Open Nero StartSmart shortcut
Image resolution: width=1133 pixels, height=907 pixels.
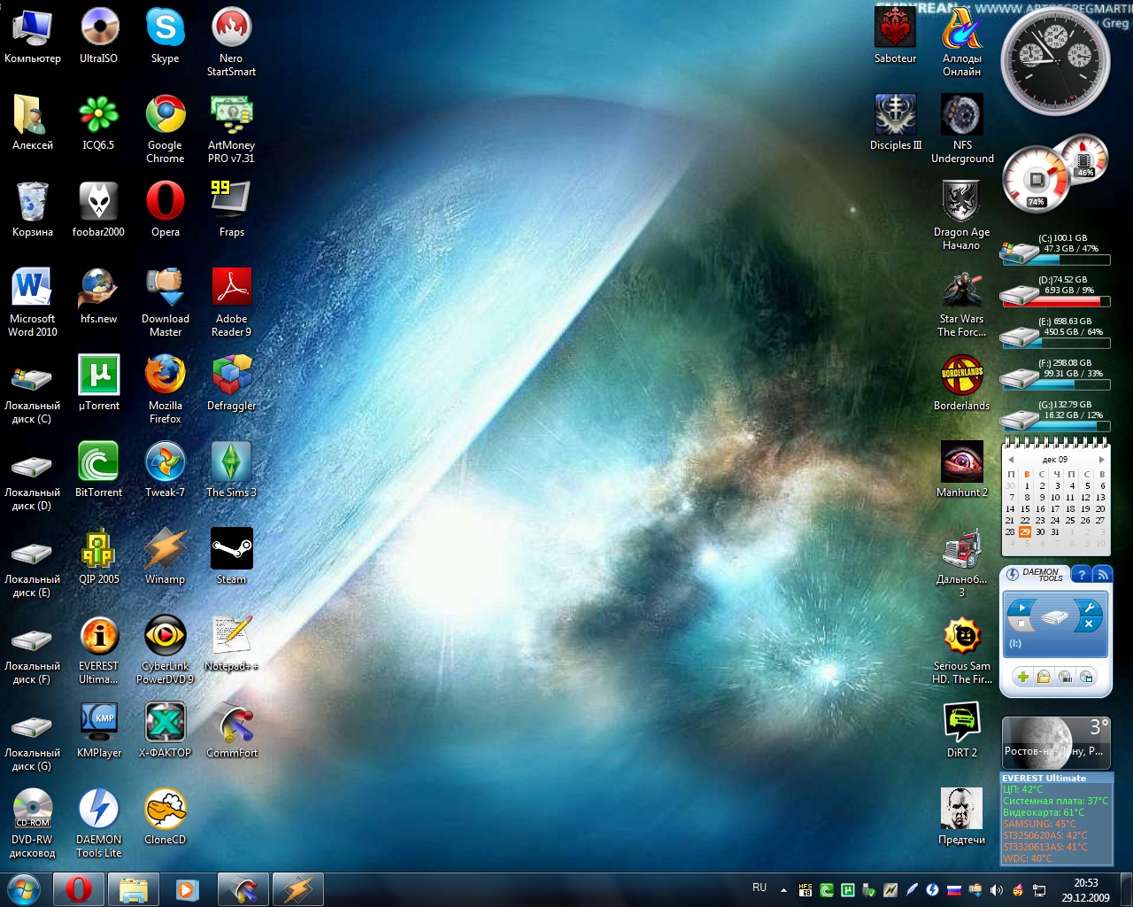tap(231, 42)
